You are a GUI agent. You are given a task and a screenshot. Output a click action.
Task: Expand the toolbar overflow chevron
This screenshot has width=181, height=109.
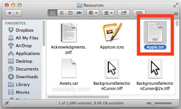(x=176, y=14)
